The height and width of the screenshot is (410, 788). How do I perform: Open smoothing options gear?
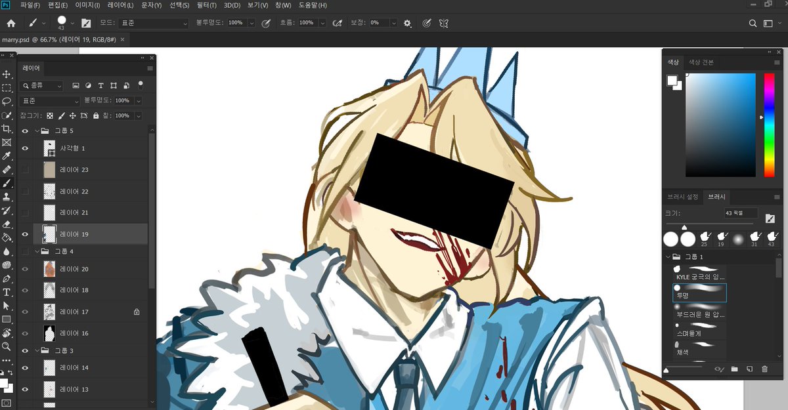407,23
